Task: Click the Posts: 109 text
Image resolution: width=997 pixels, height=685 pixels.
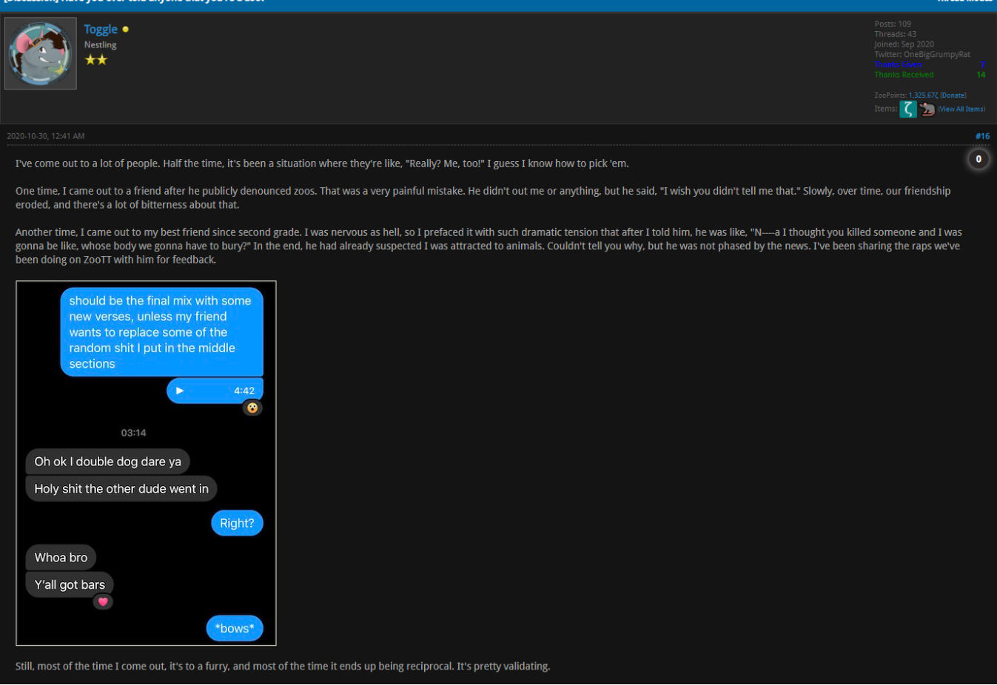Action: click(x=893, y=24)
